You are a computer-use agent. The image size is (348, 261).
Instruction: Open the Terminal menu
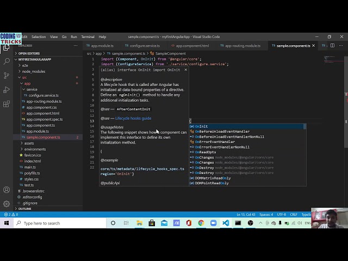pos(88,37)
